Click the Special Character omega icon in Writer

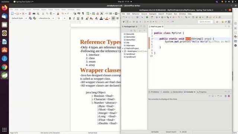pyautogui.click(x=116, y=13)
